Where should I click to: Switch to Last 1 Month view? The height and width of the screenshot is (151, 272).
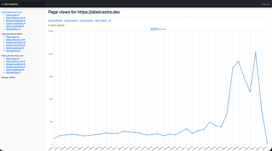pos(101,20)
